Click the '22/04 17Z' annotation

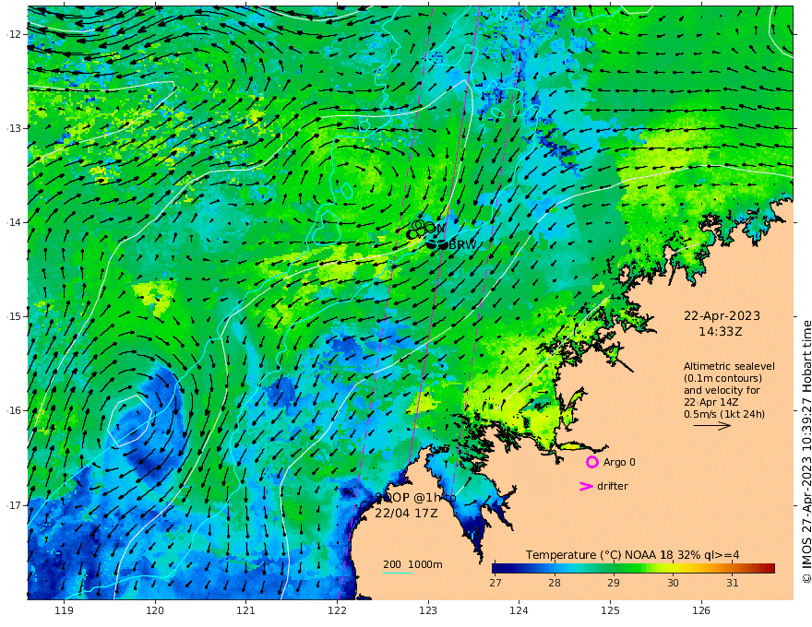[x=407, y=514]
